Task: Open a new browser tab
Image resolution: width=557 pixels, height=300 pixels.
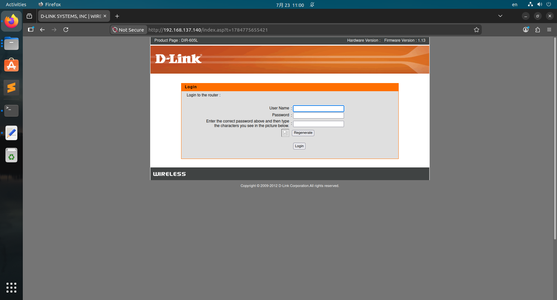Action: (x=117, y=16)
